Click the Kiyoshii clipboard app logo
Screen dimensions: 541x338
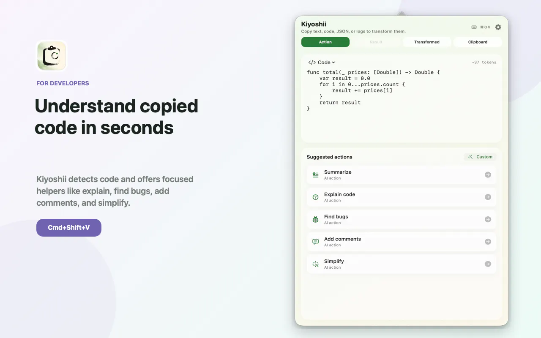point(52,56)
